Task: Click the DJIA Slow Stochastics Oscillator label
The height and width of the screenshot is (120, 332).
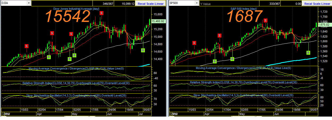Action: click(x=77, y=95)
